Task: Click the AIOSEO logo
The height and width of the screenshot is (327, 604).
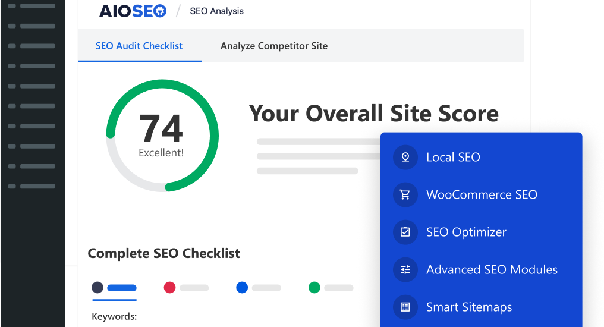Action: [133, 11]
